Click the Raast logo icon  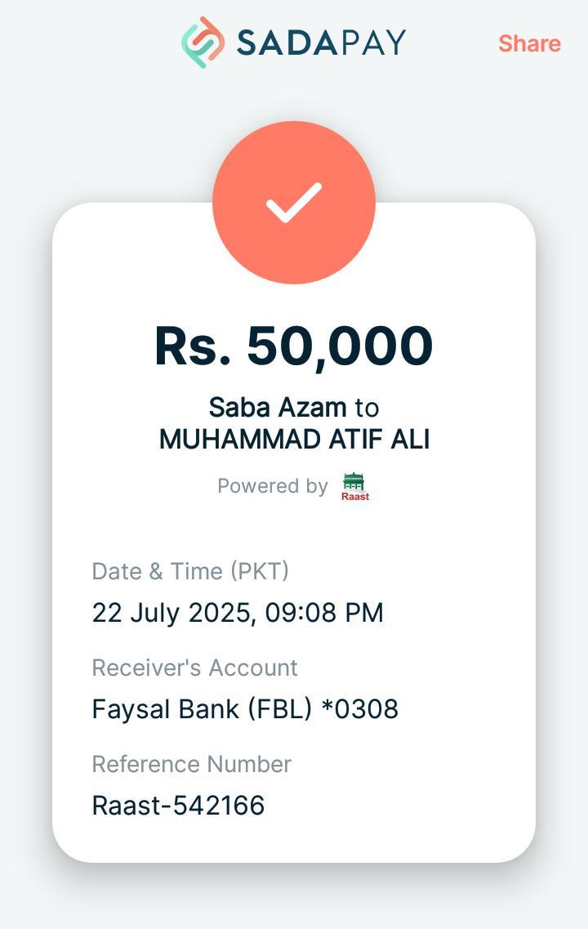pyautogui.click(x=355, y=486)
